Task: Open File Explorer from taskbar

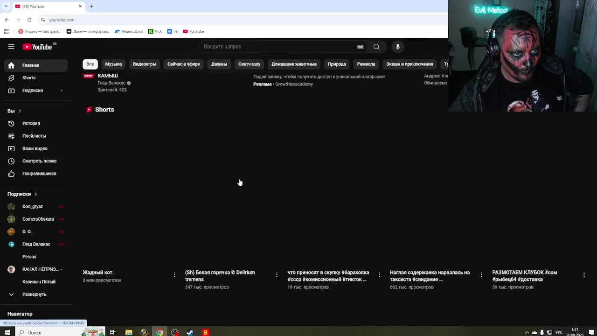Action: tap(129, 332)
